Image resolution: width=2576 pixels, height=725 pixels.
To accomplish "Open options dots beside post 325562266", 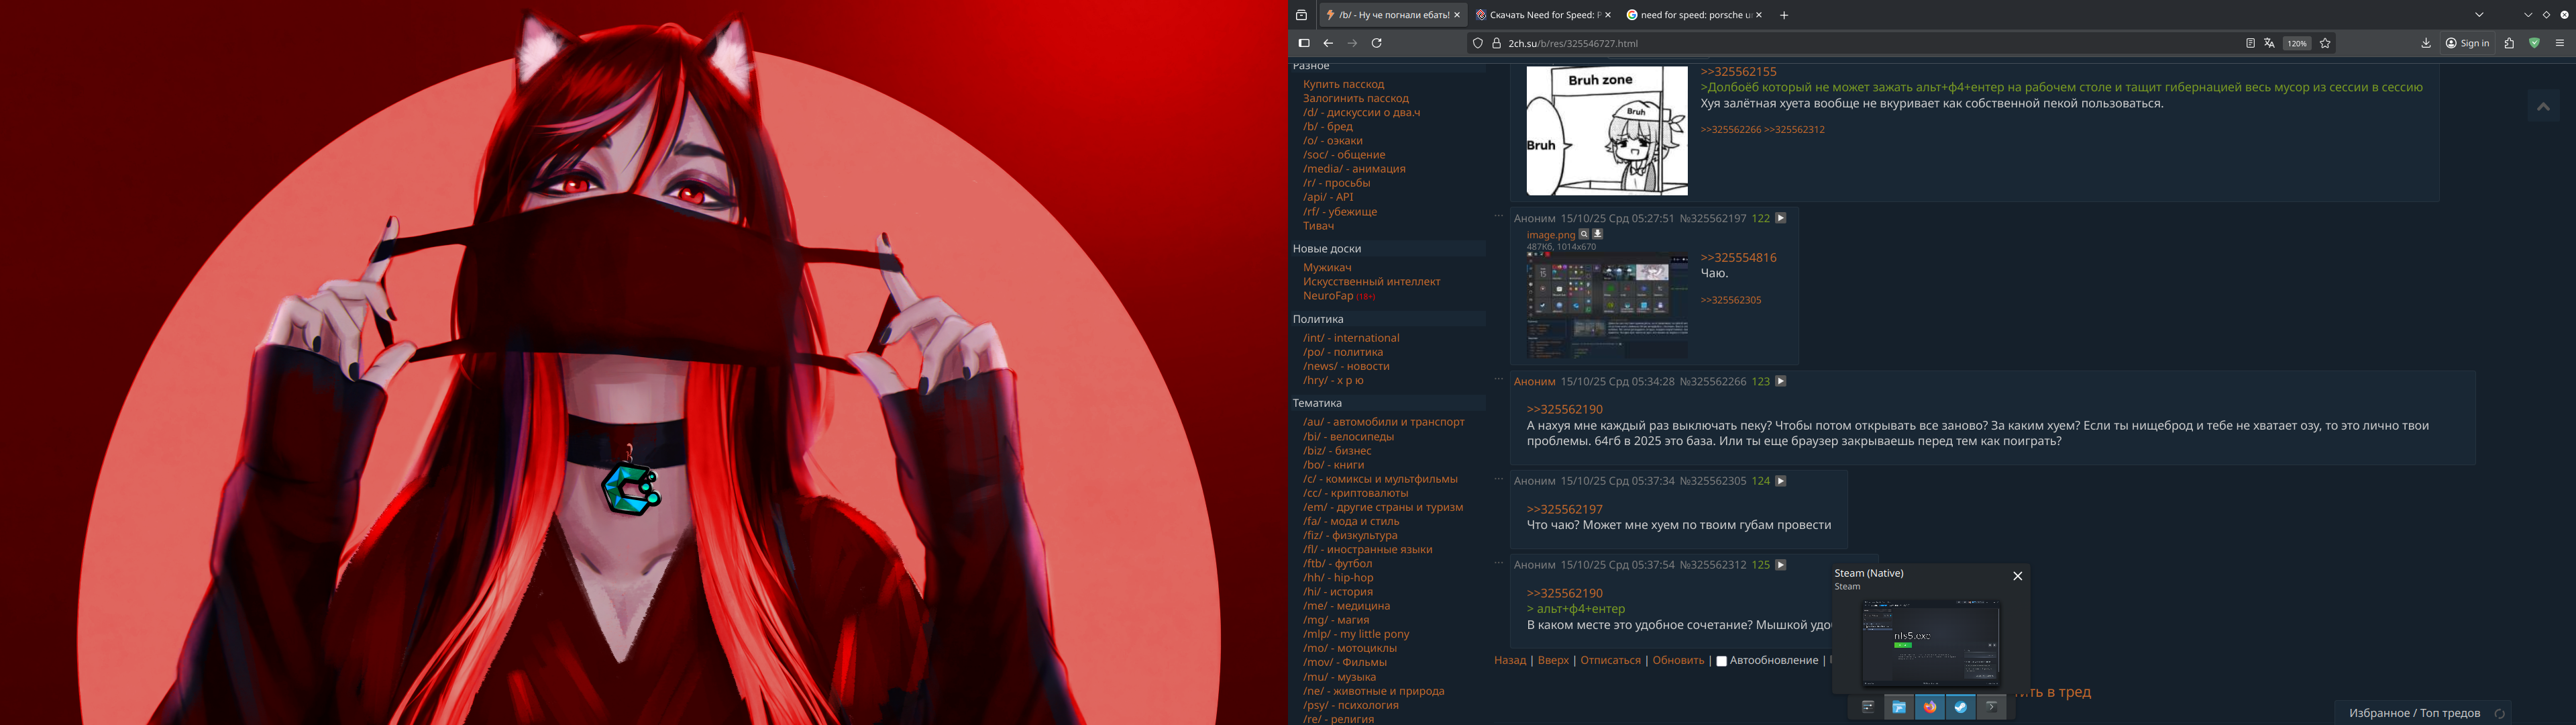I will tap(1499, 379).
